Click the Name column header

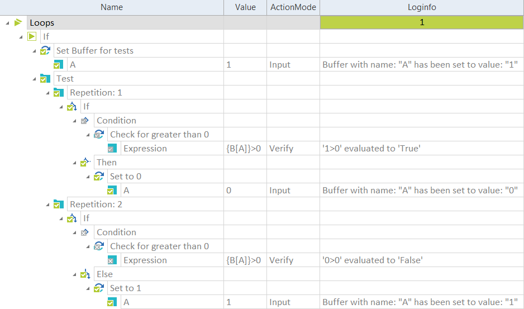point(112,7)
